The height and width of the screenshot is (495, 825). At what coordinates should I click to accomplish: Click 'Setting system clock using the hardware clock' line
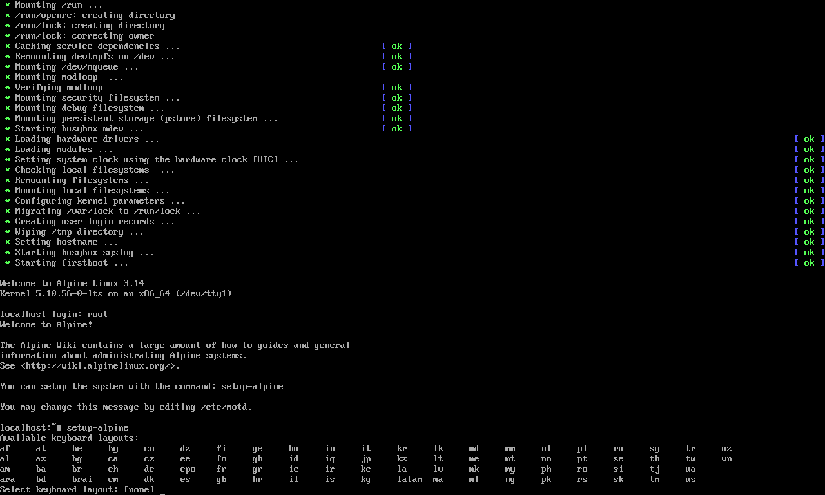152,160
